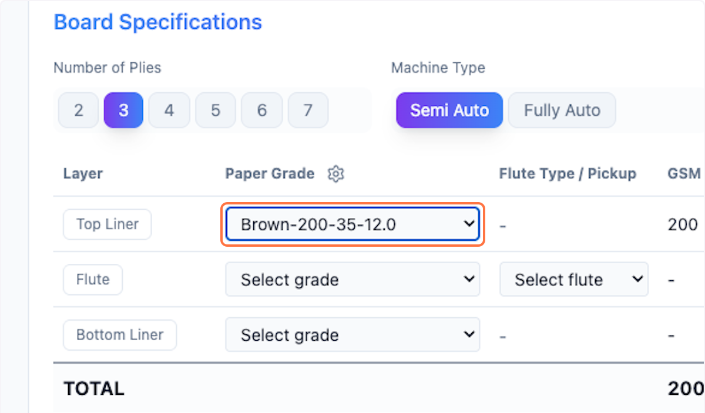Image resolution: width=705 pixels, height=413 pixels.
Task: Select Semi Auto machine type
Action: point(449,110)
